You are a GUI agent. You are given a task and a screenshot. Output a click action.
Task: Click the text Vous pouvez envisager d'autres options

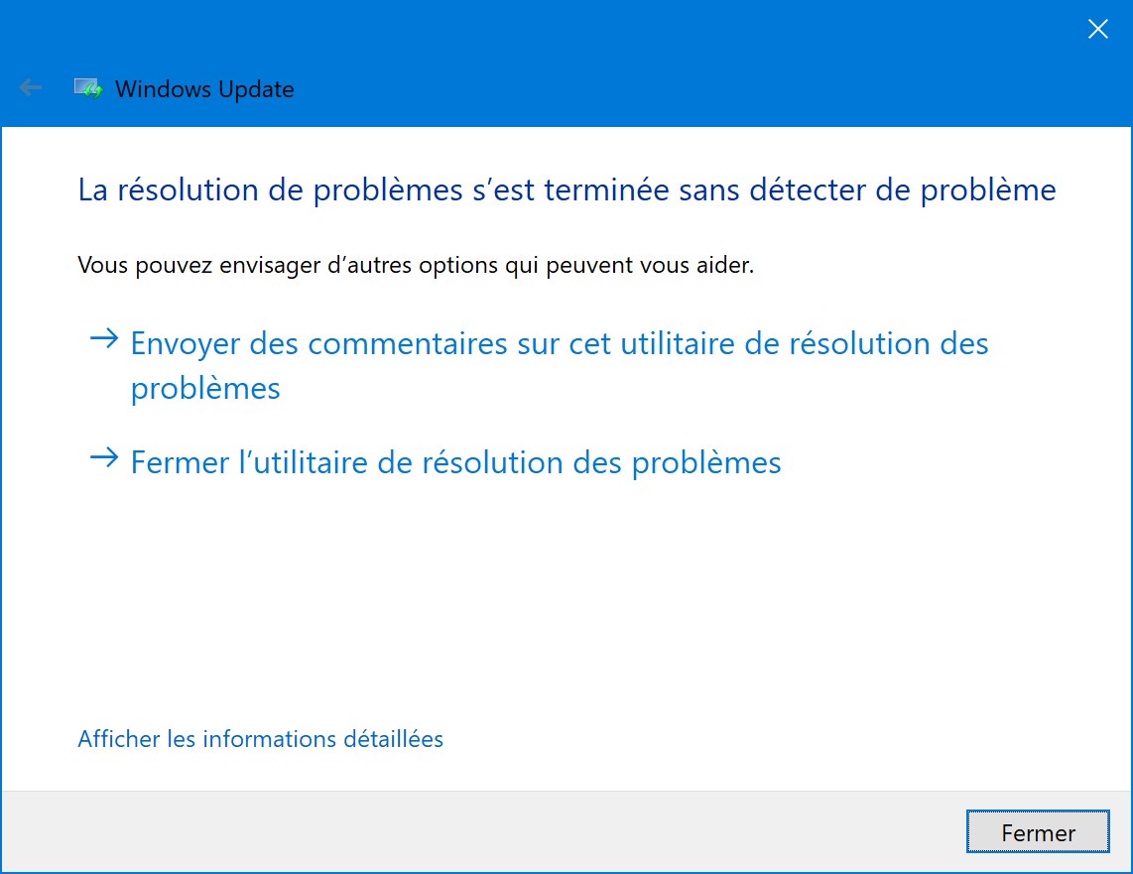click(416, 265)
